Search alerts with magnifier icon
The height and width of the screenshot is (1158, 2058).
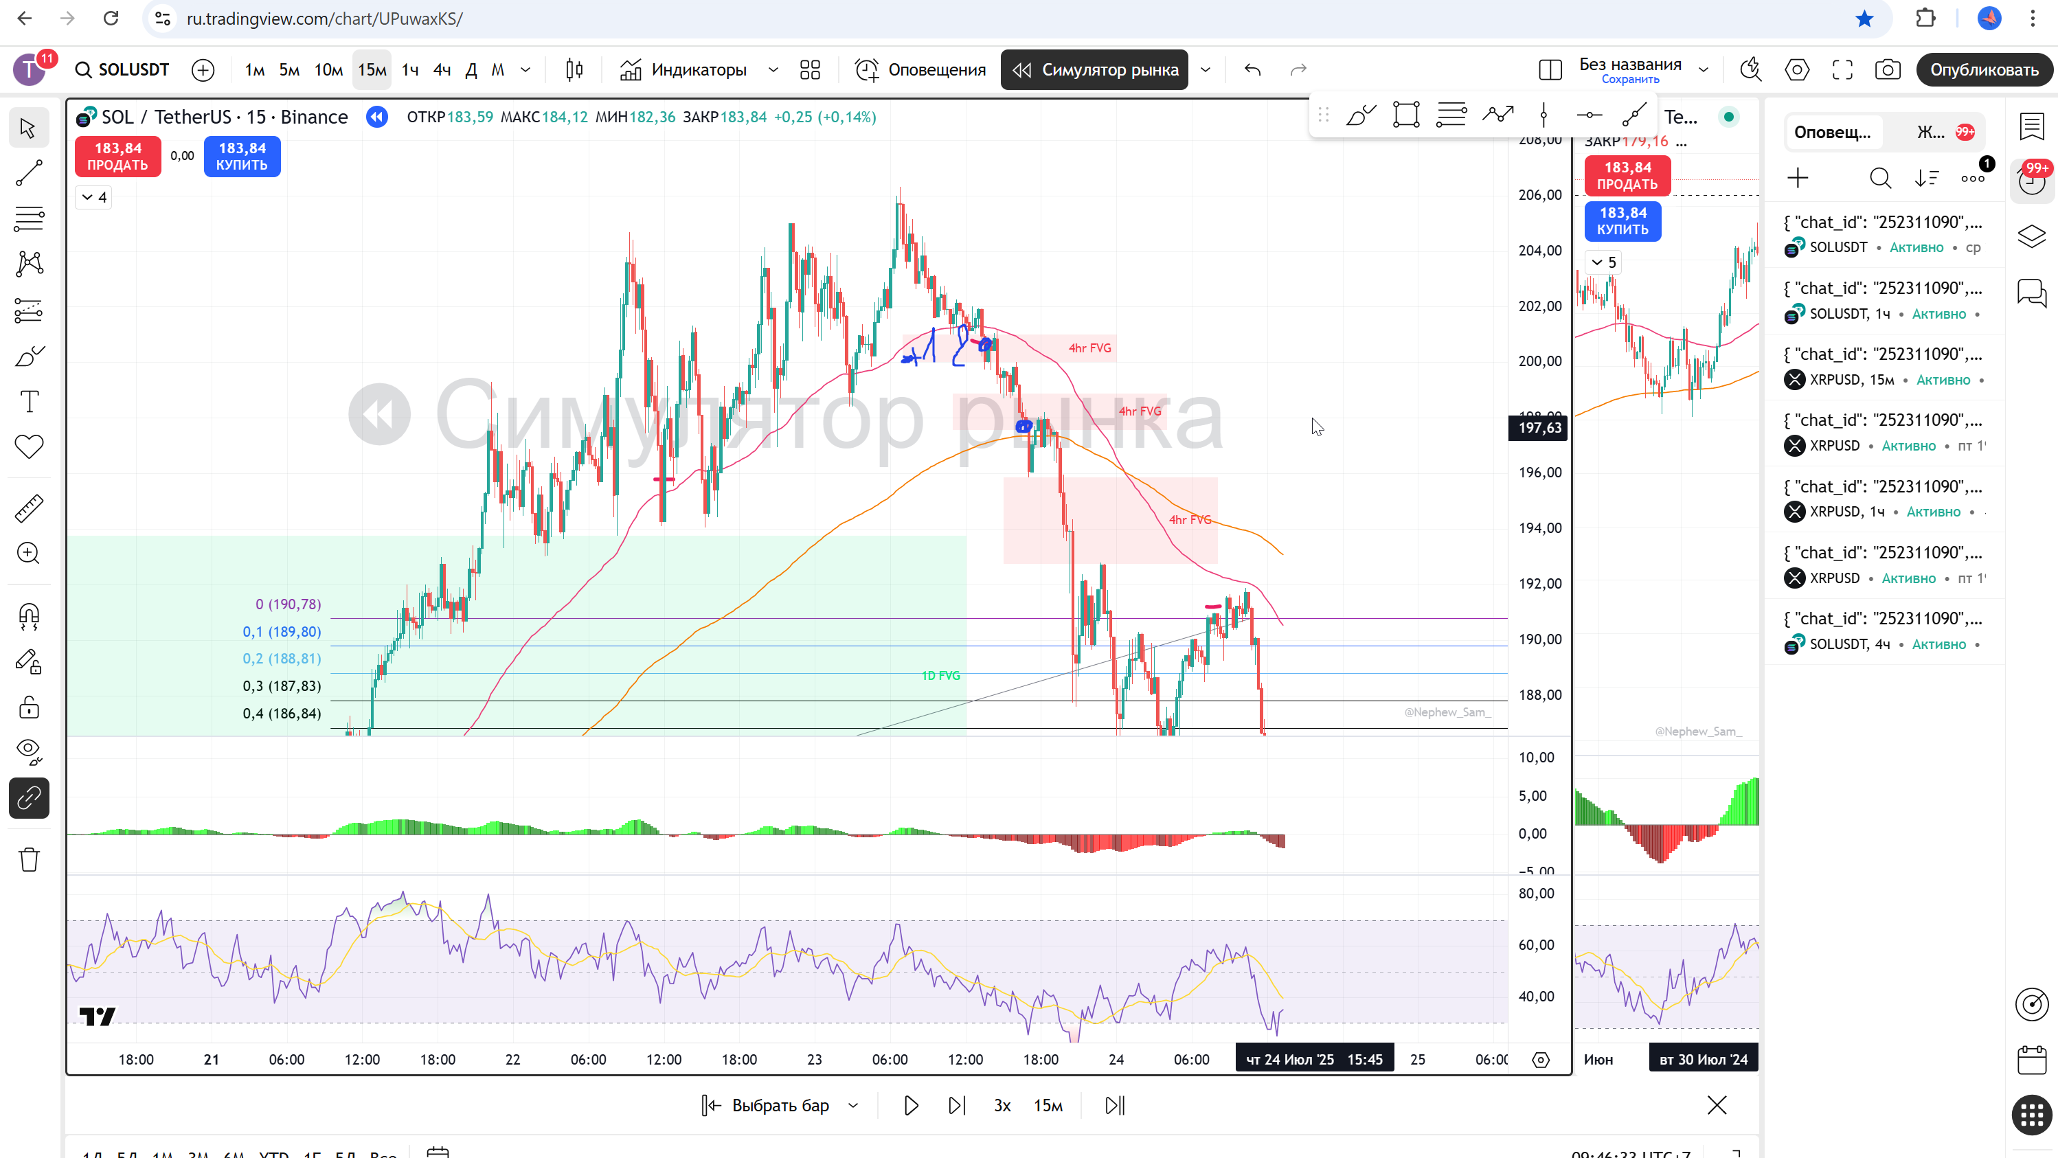pyautogui.click(x=1880, y=178)
